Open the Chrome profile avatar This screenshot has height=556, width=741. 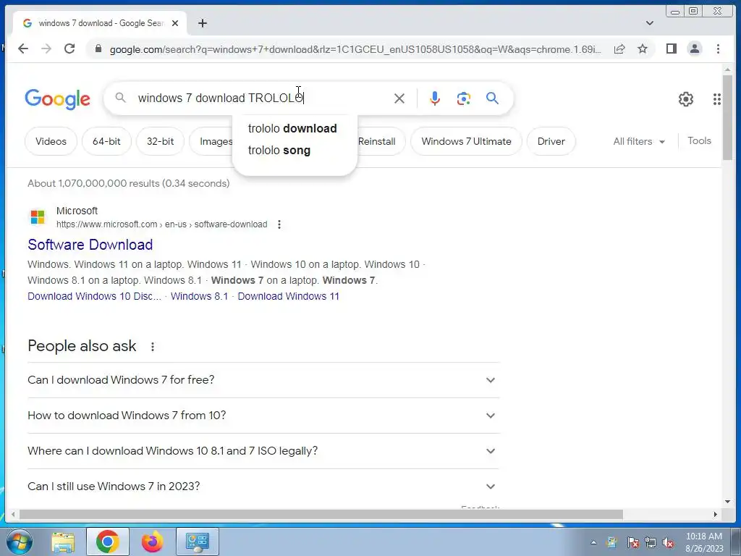(694, 49)
